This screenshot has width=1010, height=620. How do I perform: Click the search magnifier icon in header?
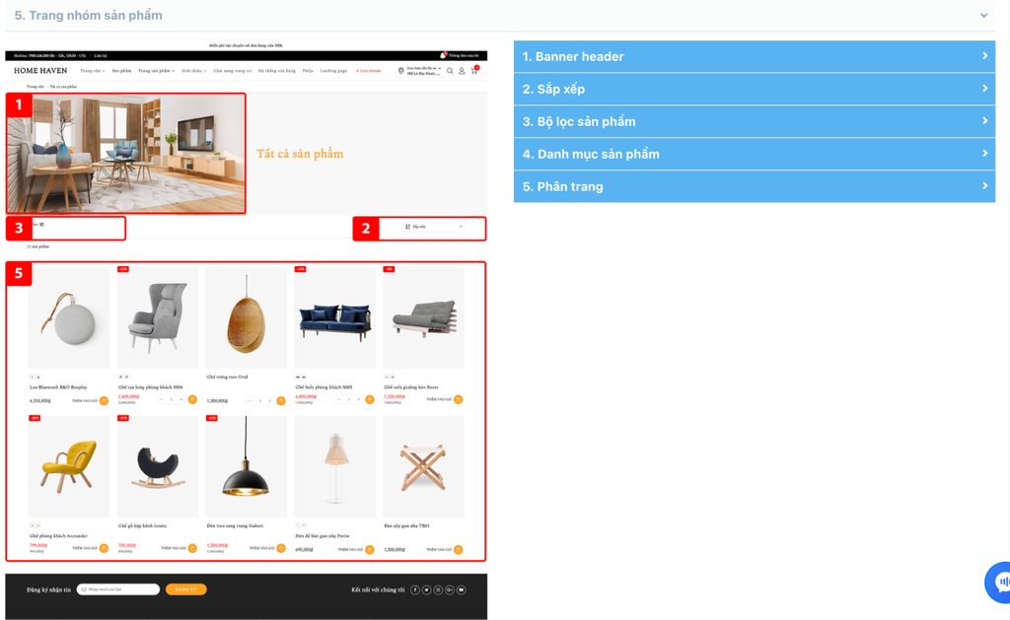pyautogui.click(x=450, y=71)
